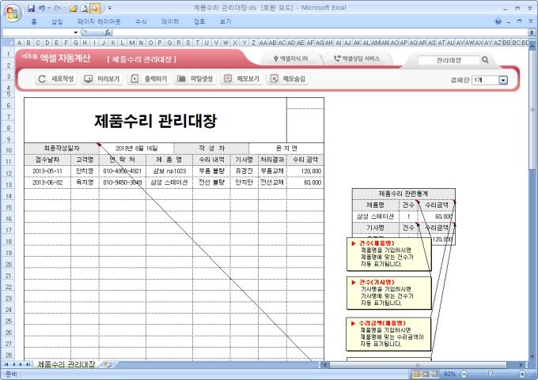The height and width of the screenshot is (380, 538).
Task: Open the undo history dropdown arrow
Action: [x=49, y=8]
